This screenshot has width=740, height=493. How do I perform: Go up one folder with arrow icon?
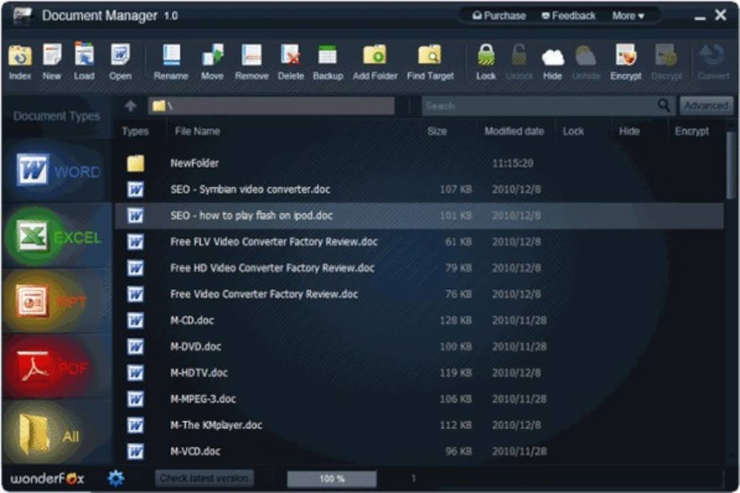[130, 105]
